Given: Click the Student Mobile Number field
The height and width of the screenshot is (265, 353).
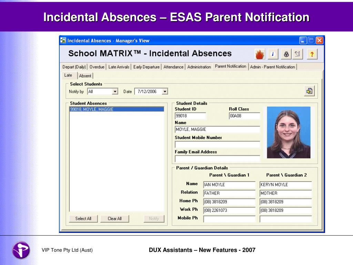Looking at the screenshot, I should click(218, 145).
